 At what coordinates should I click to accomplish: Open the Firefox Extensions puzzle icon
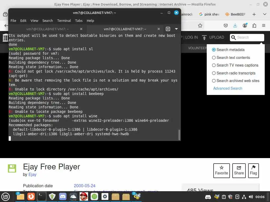point(254,26)
